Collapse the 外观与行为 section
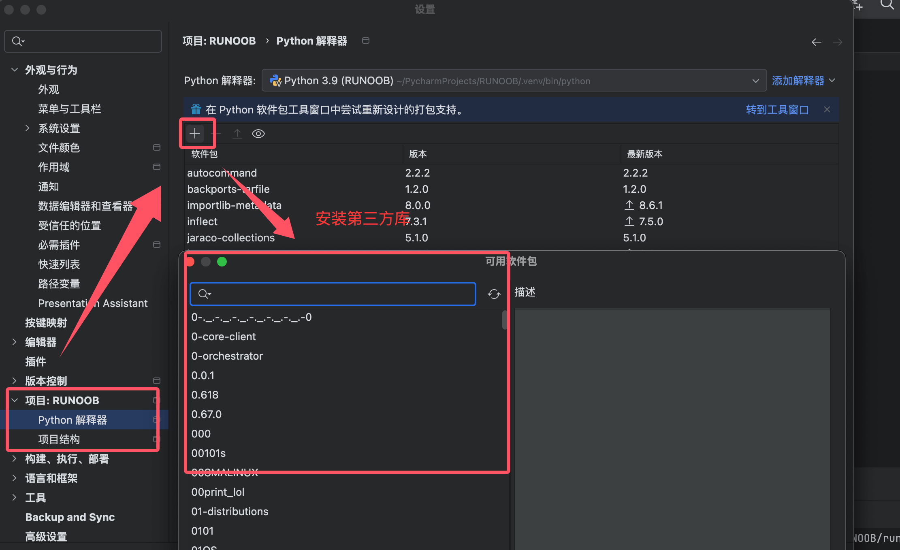The width and height of the screenshot is (900, 550). point(15,70)
